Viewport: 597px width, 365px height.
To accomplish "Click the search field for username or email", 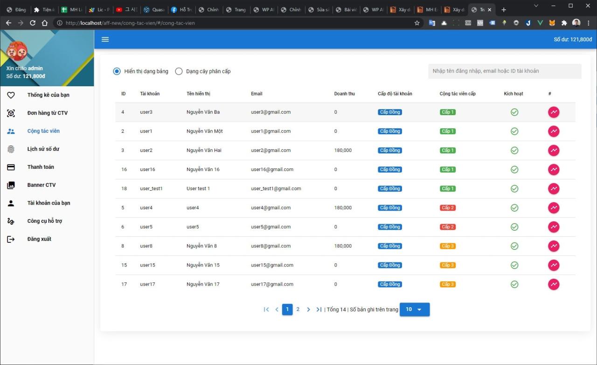I will click(505, 71).
